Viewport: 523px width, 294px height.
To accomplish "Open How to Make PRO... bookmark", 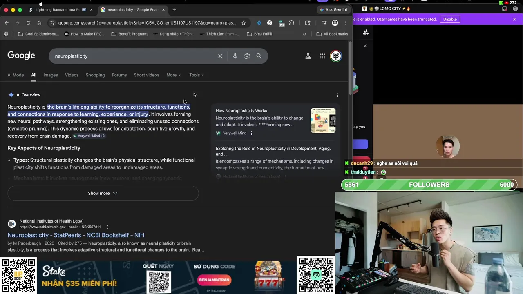I will tap(84, 34).
